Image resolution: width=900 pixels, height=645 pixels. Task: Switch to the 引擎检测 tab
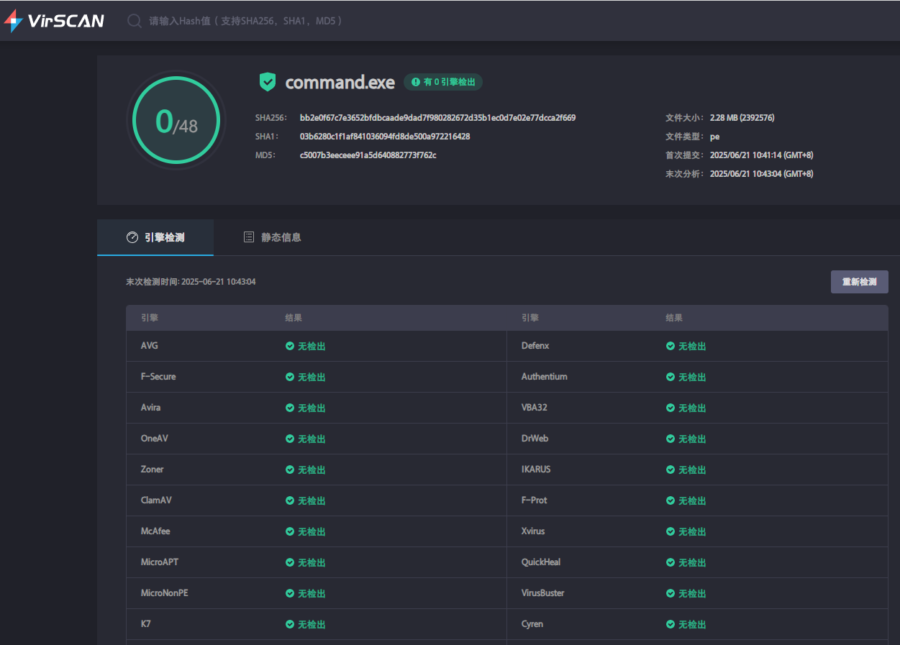point(155,237)
